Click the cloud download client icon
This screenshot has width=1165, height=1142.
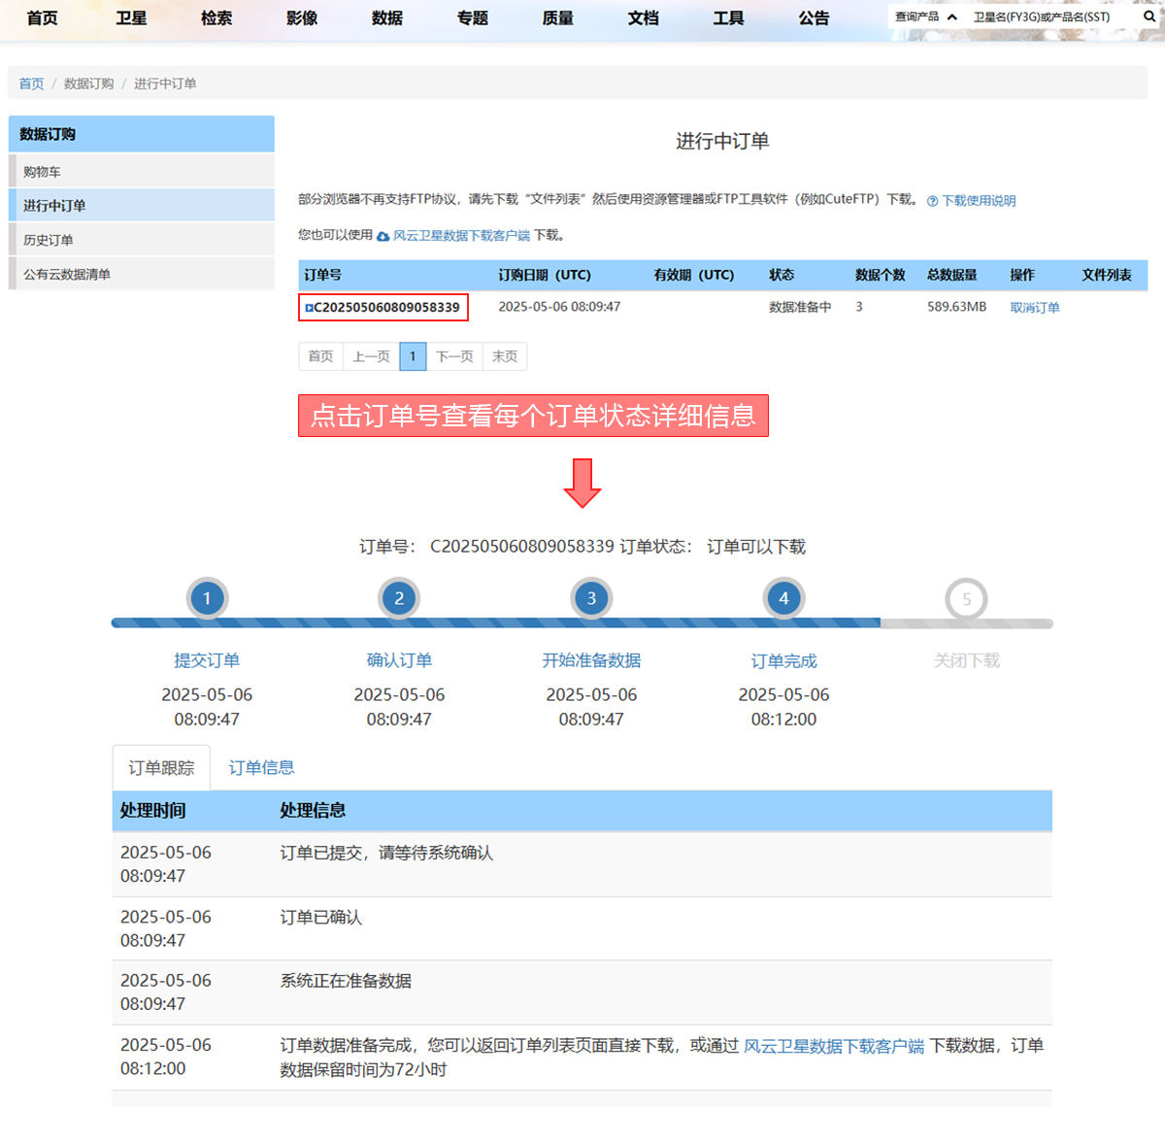[383, 236]
